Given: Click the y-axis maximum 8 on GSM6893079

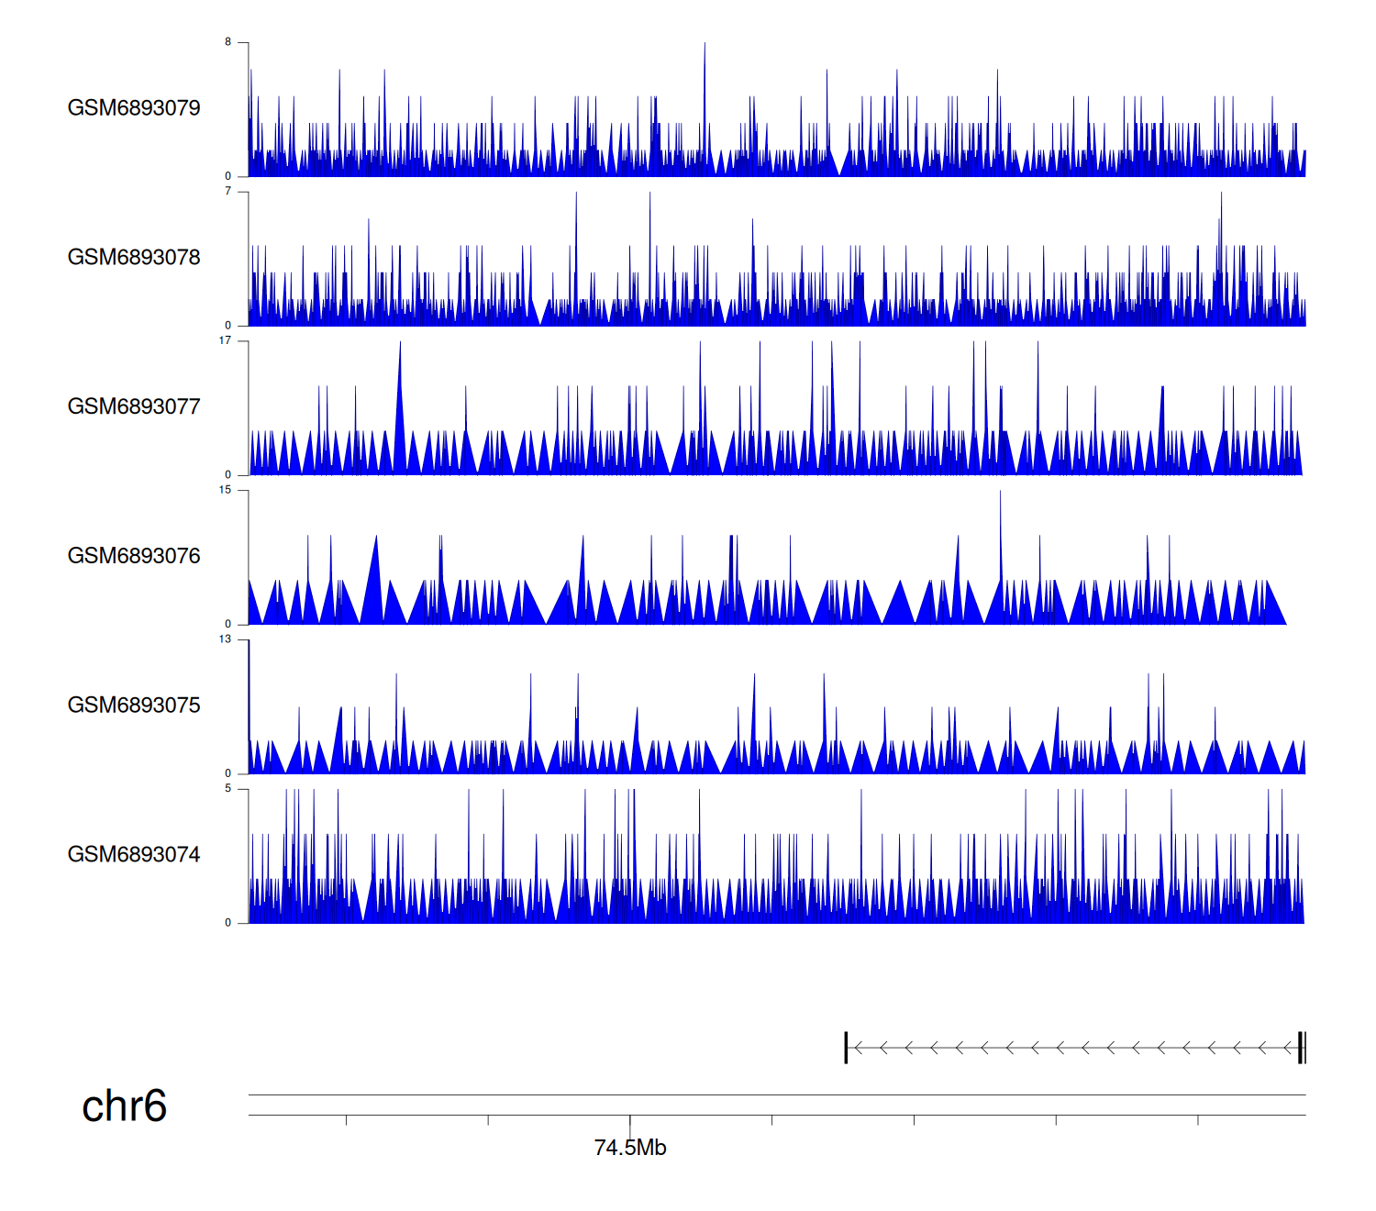Looking at the screenshot, I should pyautogui.click(x=228, y=42).
